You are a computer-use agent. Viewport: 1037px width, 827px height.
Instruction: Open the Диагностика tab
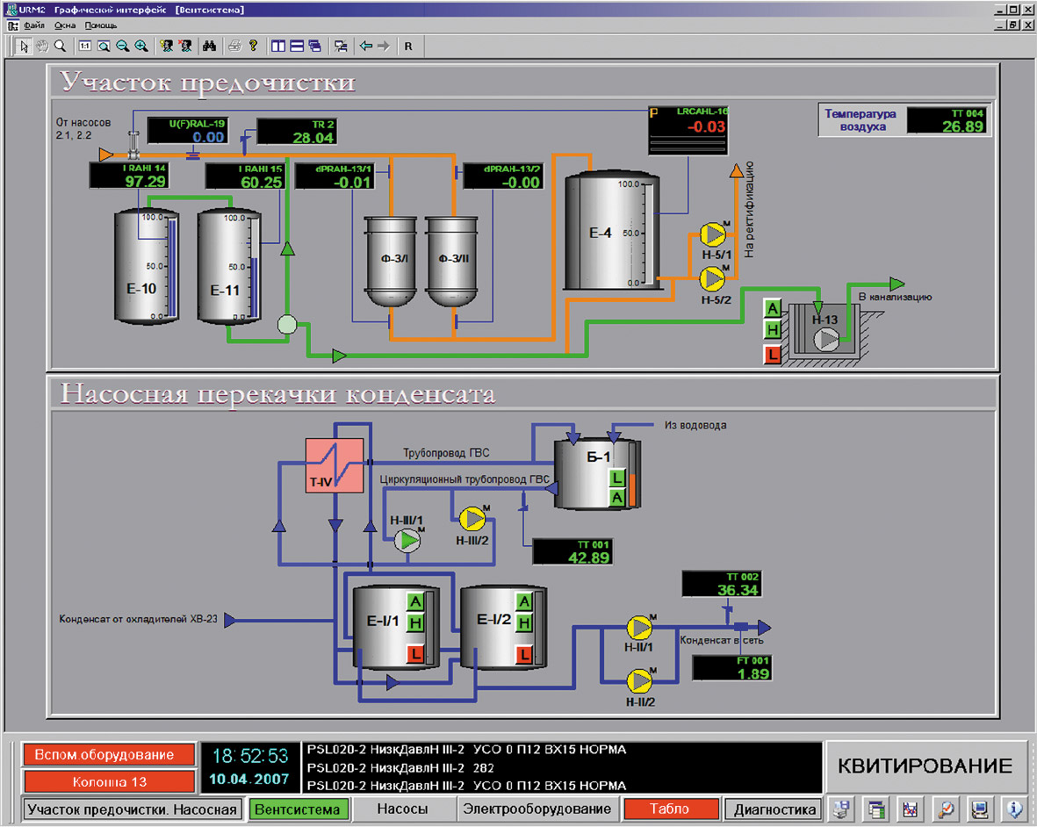(774, 809)
